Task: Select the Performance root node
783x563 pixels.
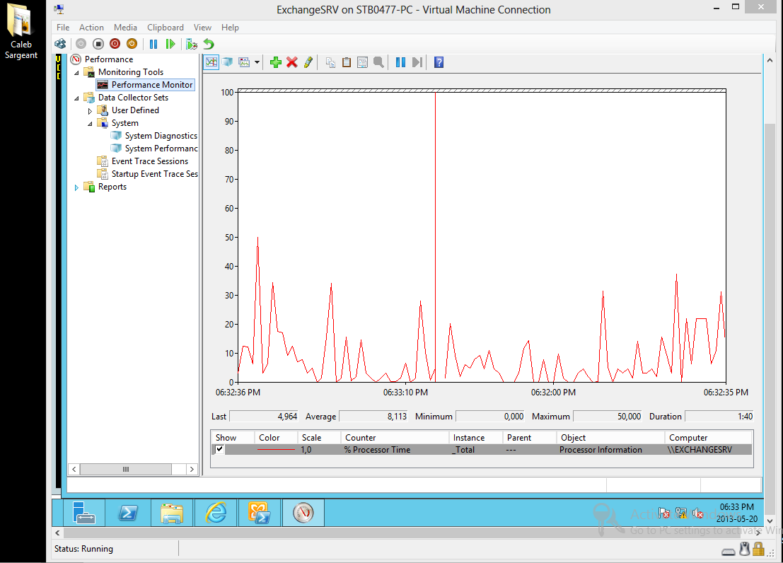Action: click(x=109, y=59)
